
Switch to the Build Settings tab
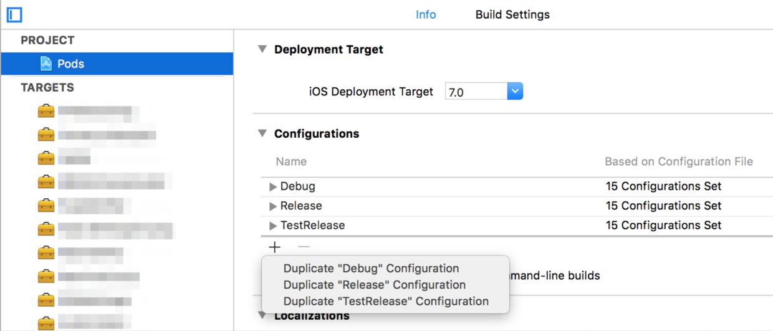coord(512,14)
